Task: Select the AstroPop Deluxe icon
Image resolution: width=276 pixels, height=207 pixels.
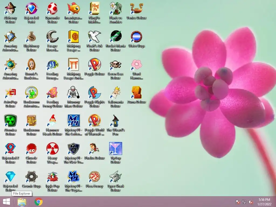Action: [11, 93]
